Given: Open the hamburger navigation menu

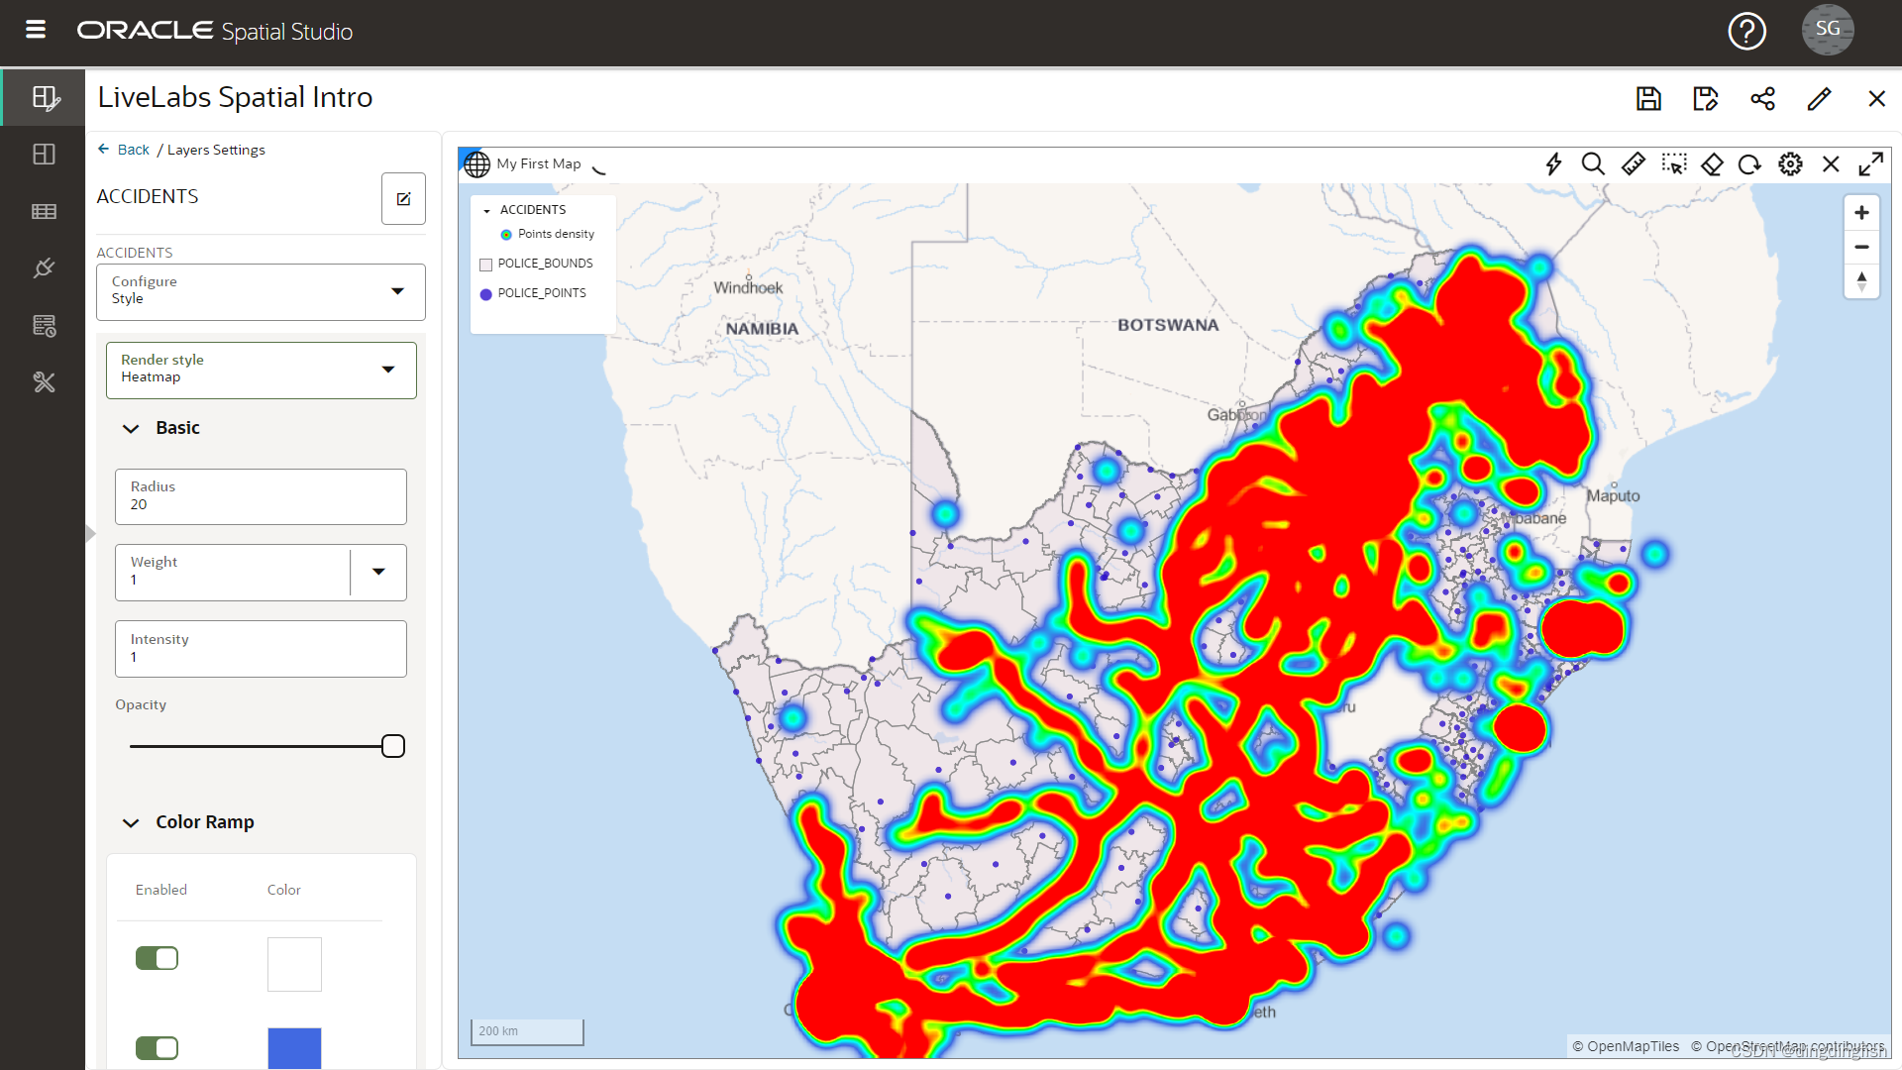Looking at the screenshot, I should (x=36, y=30).
